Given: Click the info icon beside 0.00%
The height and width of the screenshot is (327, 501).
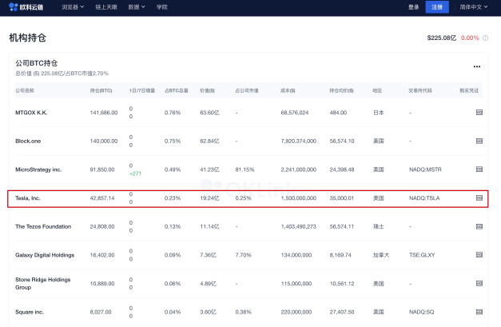Looking at the screenshot, I should point(485,38).
